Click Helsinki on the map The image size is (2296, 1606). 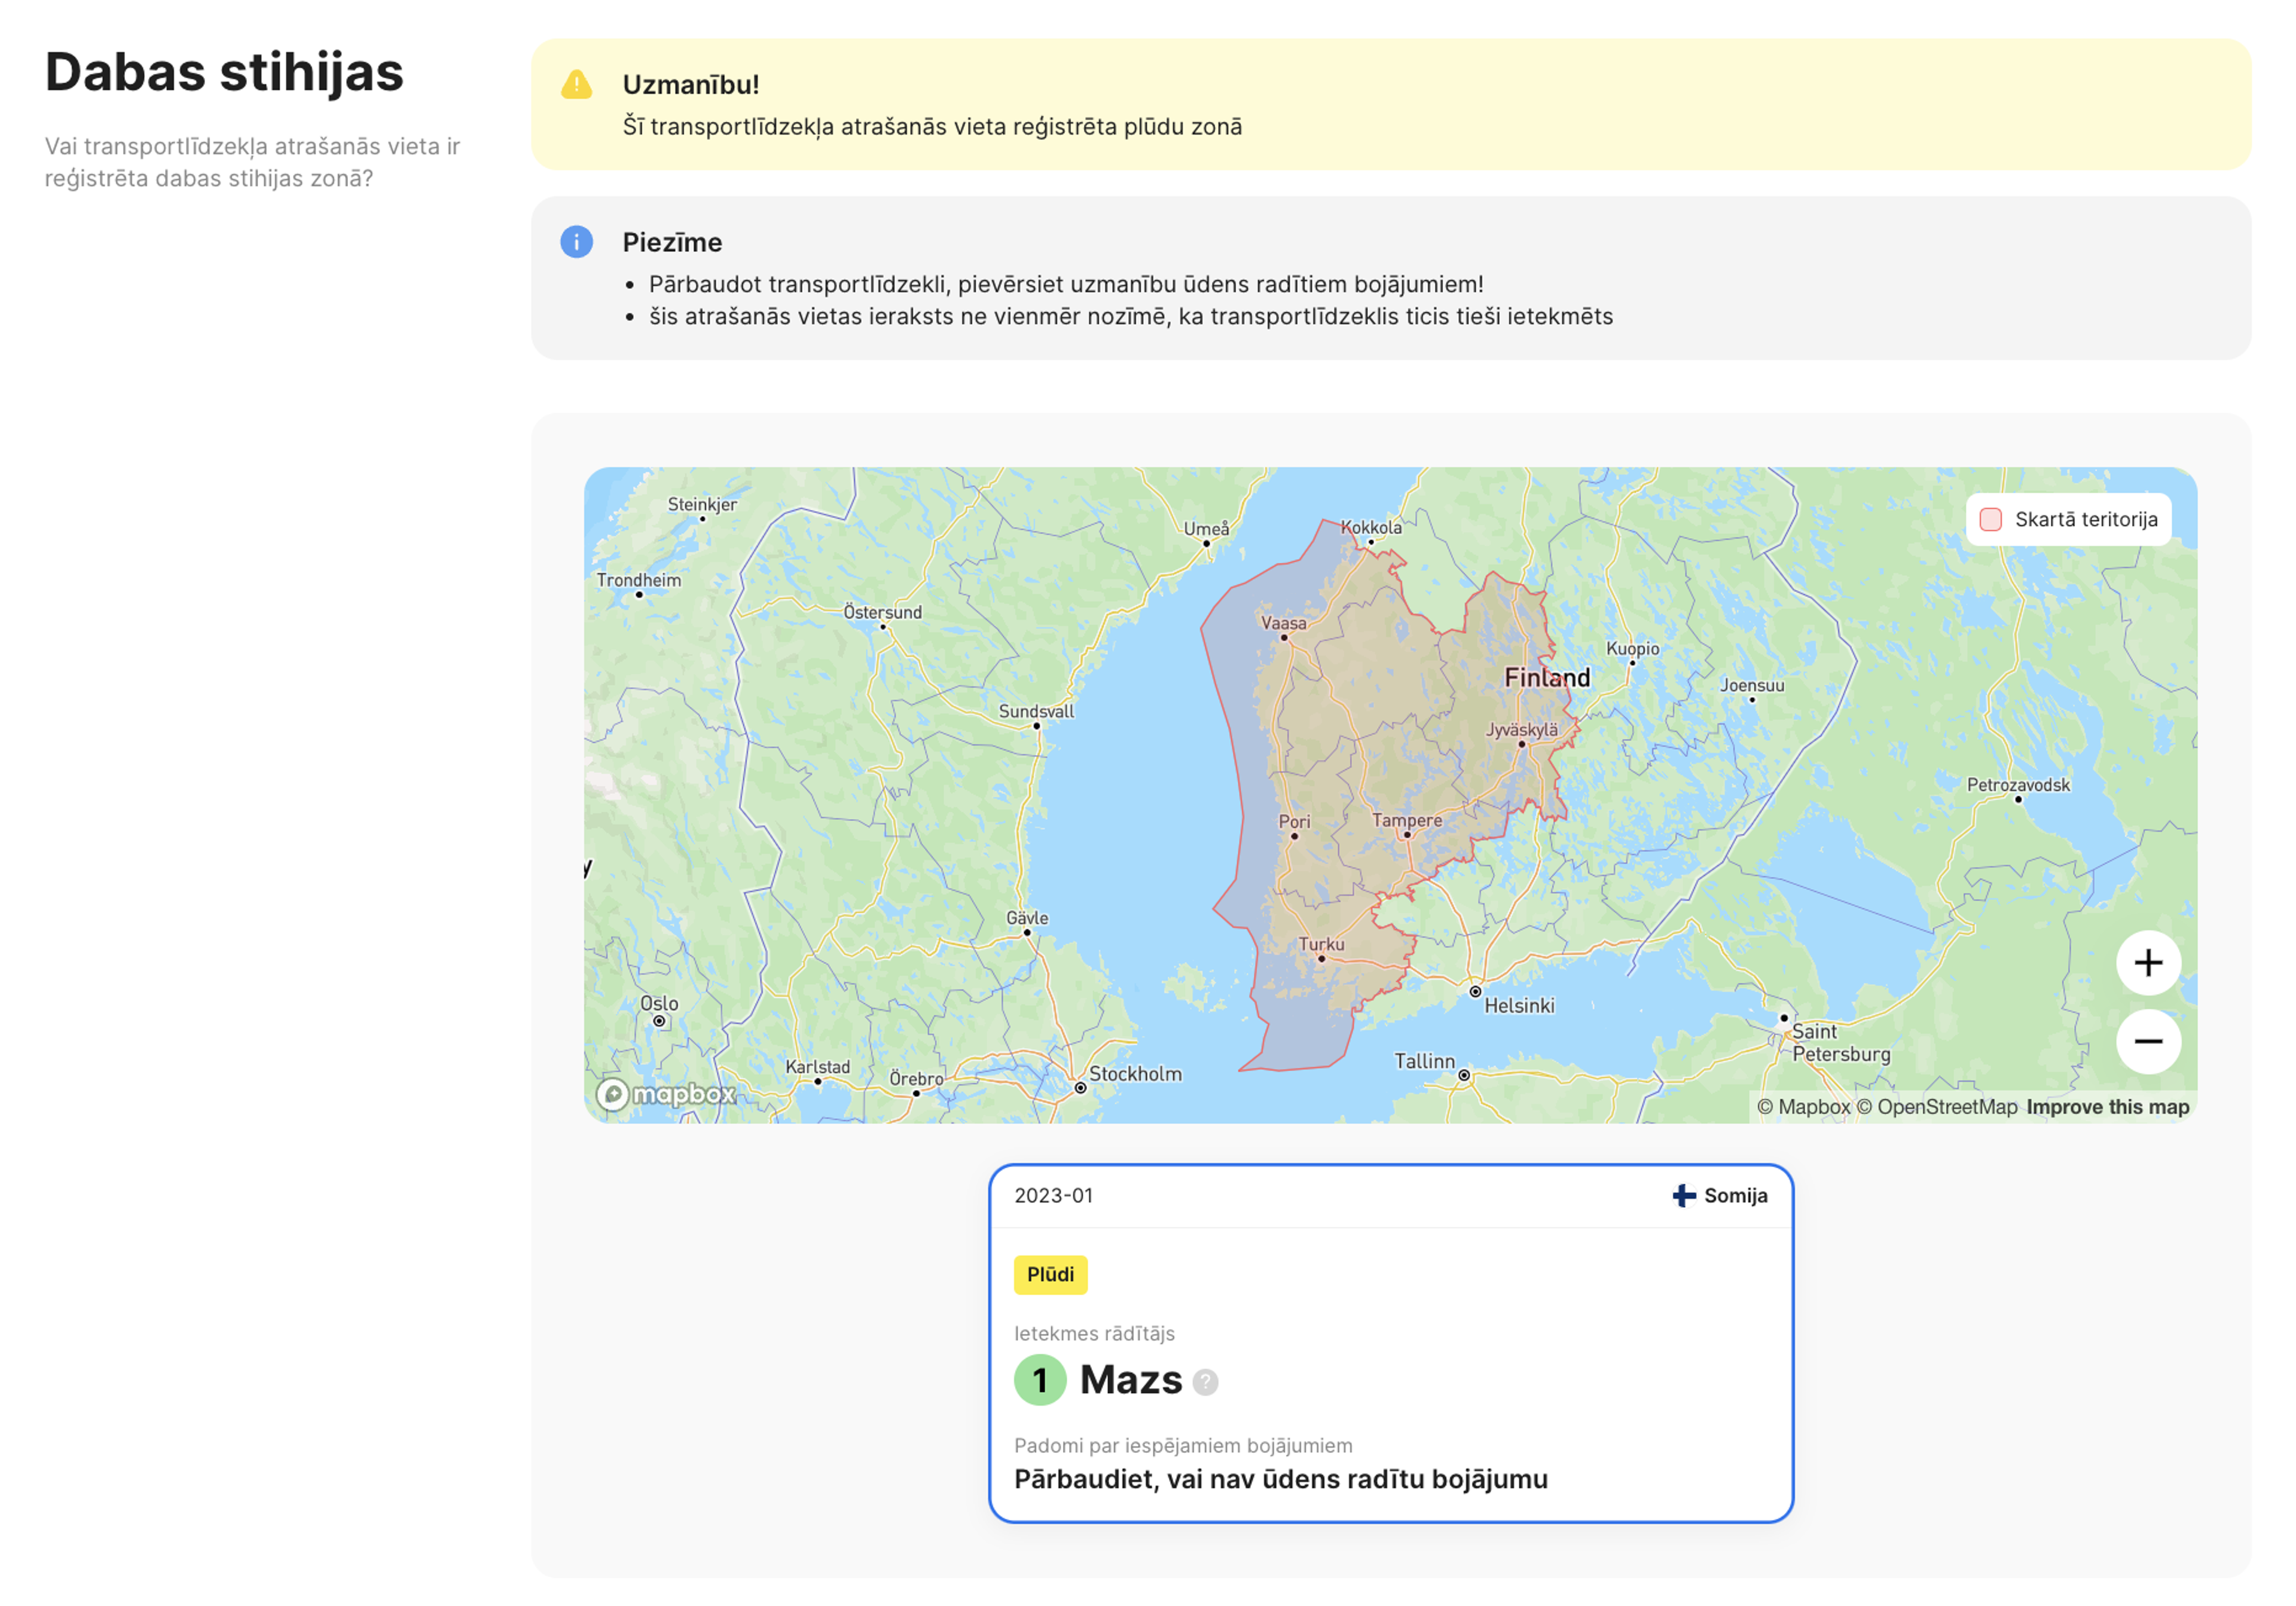pos(1475,992)
